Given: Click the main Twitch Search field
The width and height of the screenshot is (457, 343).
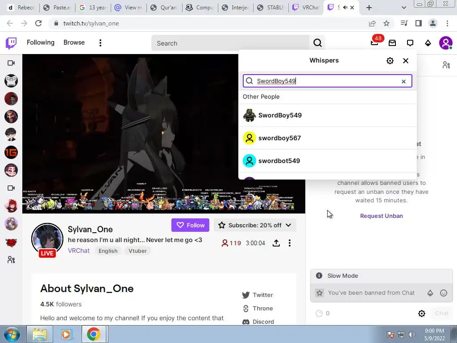Looking at the screenshot, I should (x=230, y=43).
